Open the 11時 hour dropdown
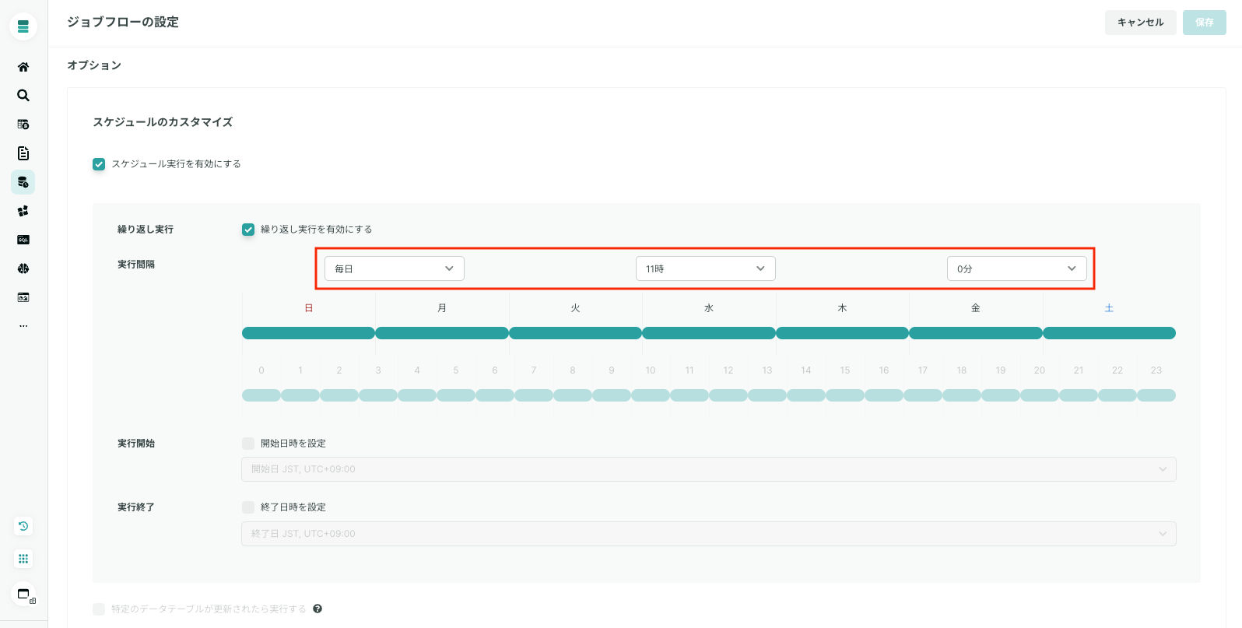Image resolution: width=1242 pixels, height=628 pixels. point(706,268)
